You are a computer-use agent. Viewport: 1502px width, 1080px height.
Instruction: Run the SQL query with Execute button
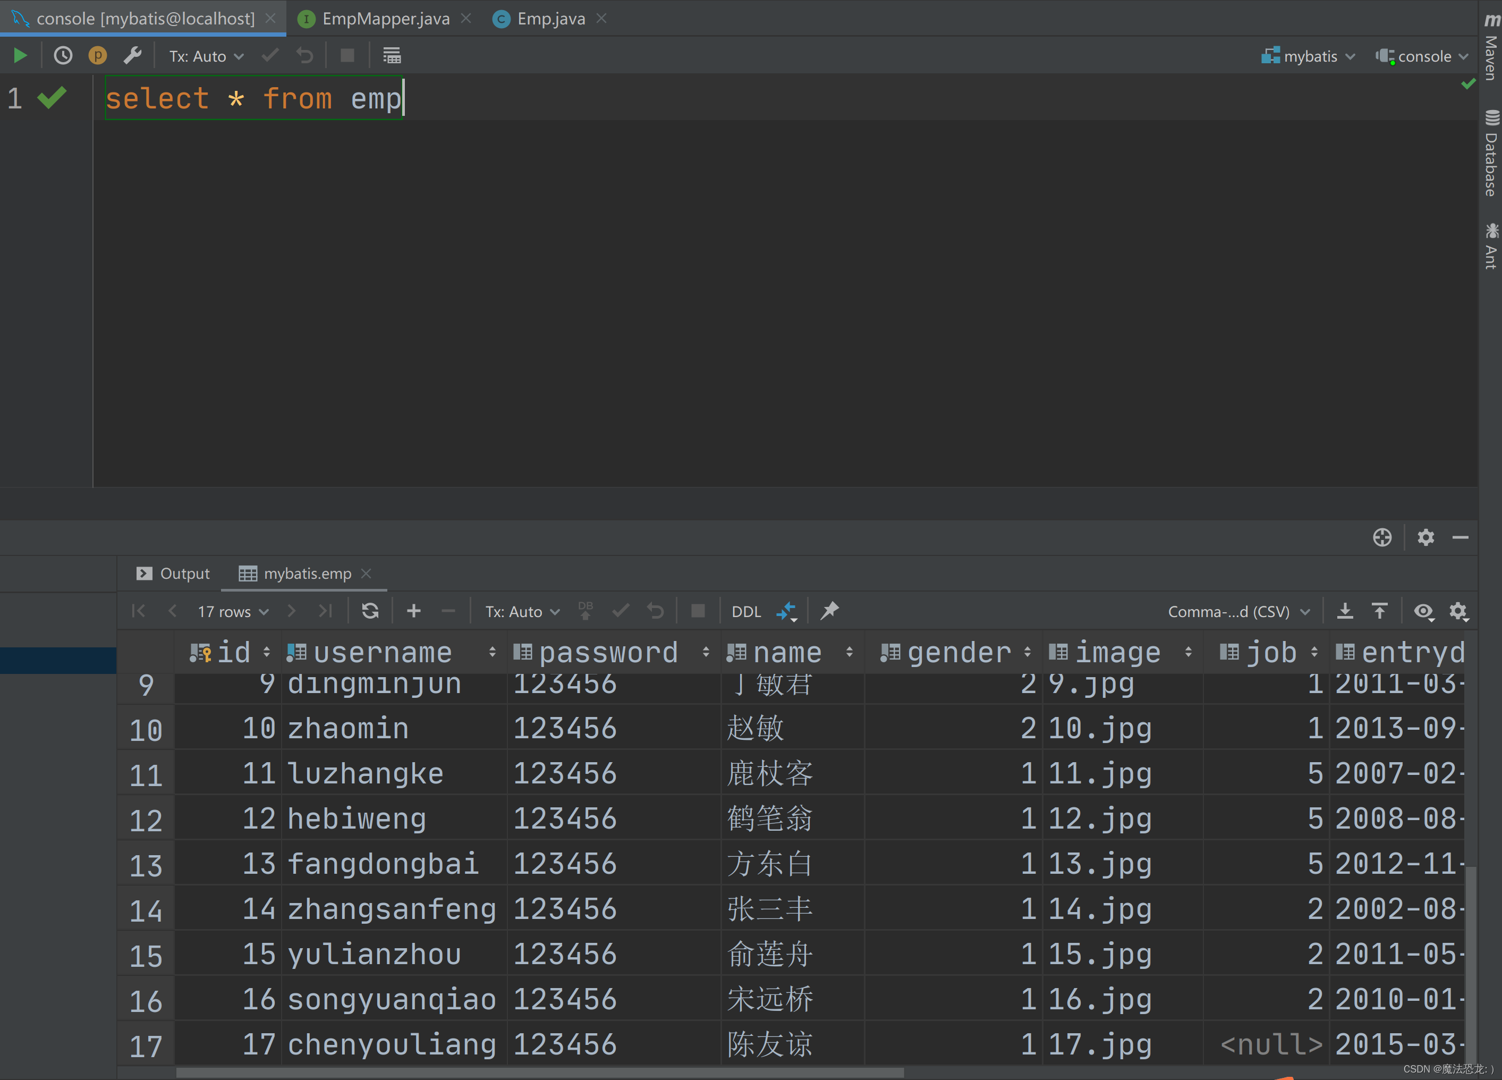(20, 56)
